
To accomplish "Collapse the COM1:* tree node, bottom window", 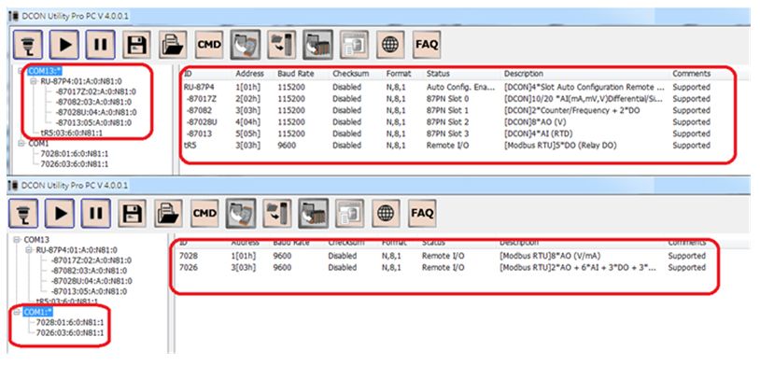I will click(17, 312).
